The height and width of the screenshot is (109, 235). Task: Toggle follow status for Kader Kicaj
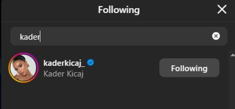[189, 68]
